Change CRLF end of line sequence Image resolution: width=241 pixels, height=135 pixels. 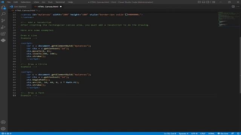coord(203,133)
